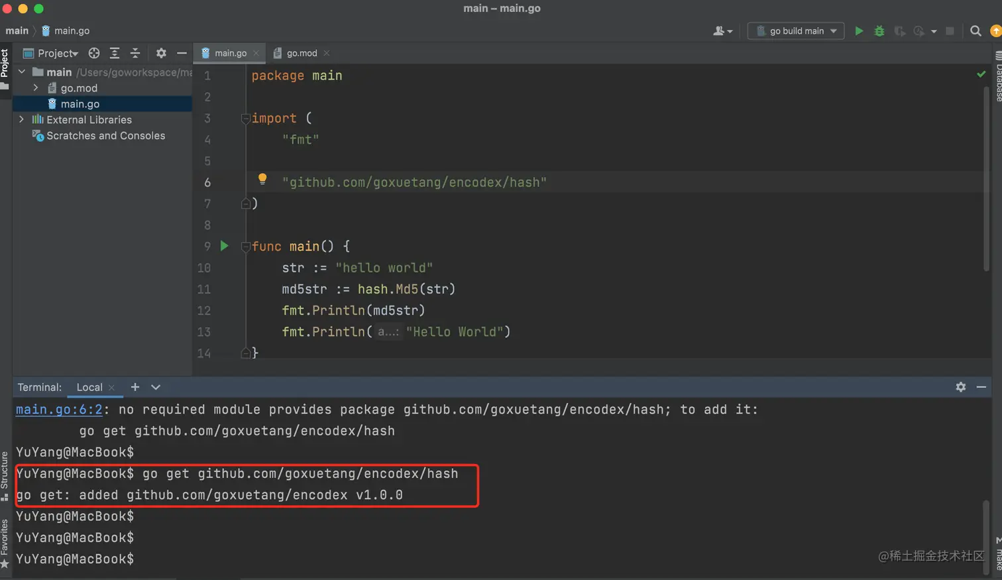Open the main.go:6:2 link in terminal

59,410
